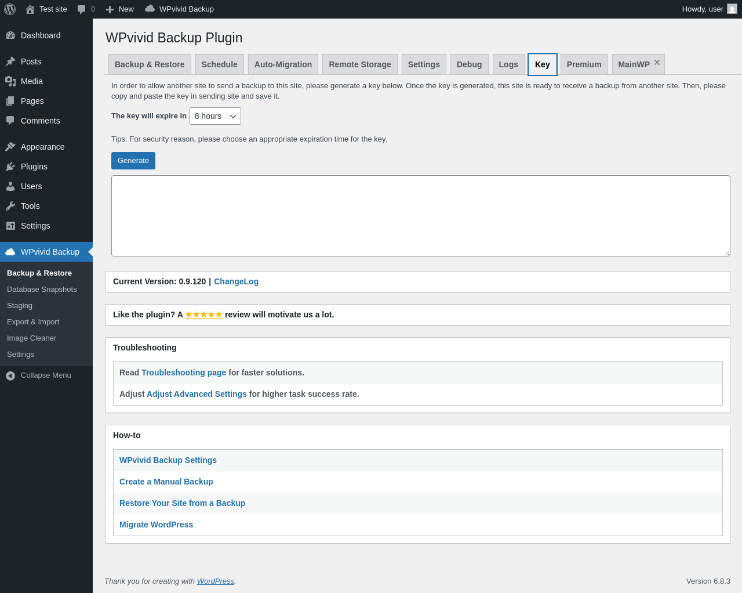Viewport: 742px width, 593px height.
Task: Click the five-star review link
Action: [203, 314]
